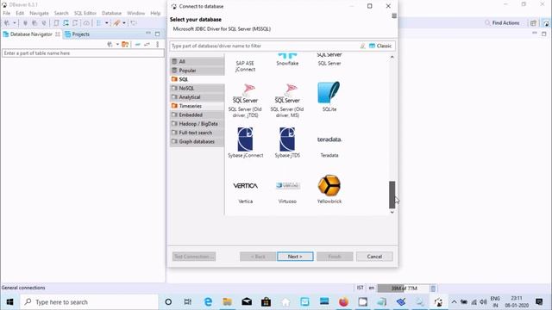Click the Back button
Viewport: 552px width, 310px height.
pos(258,257)
